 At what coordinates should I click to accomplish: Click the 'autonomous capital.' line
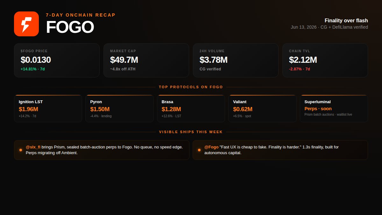click(223, 153)
